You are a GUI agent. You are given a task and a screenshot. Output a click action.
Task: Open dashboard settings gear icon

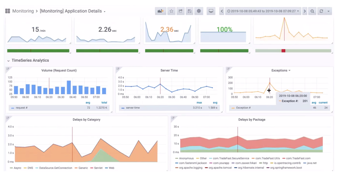point(199,11)
